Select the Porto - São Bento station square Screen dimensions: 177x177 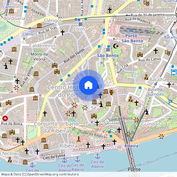tap(131, 30)
